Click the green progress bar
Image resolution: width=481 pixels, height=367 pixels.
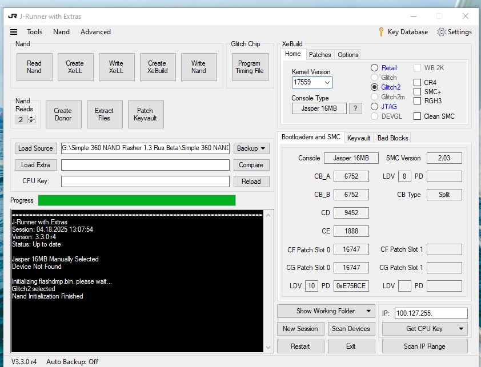[x=137, y=200]
